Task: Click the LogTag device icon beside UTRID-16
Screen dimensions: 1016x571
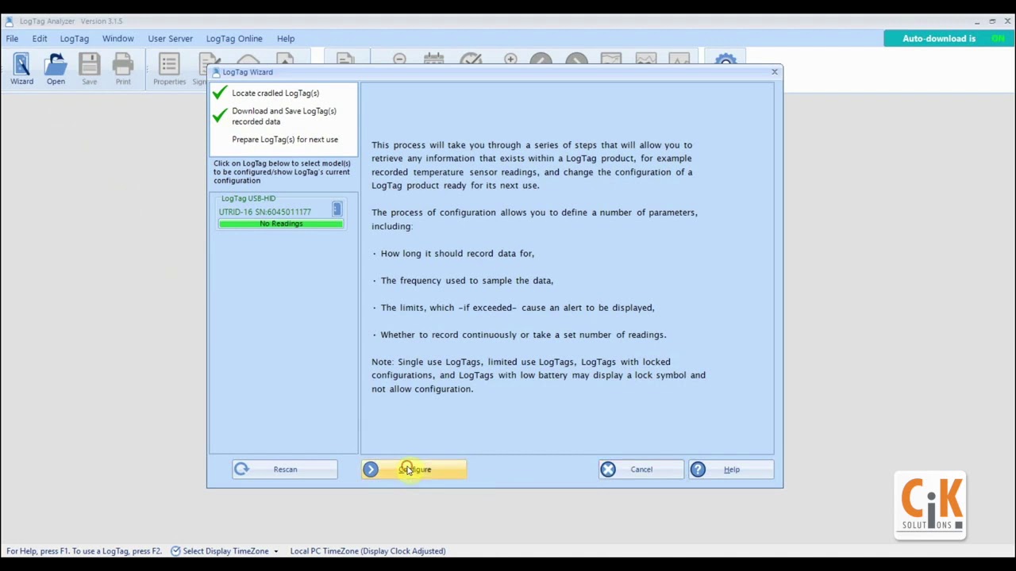Action: tap(337, 209)
